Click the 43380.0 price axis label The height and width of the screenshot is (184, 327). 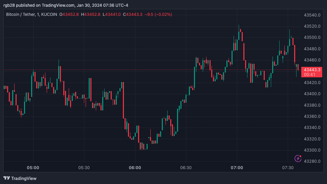click(x=312, y=105)
